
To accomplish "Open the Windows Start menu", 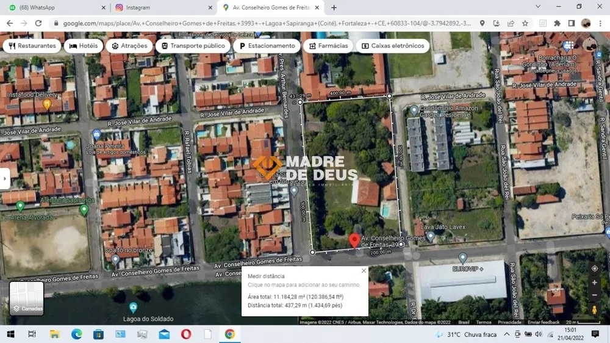I will (x=10, y=334).
